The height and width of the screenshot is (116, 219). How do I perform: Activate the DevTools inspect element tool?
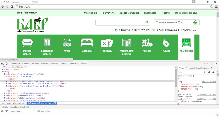tap(2, 64)
